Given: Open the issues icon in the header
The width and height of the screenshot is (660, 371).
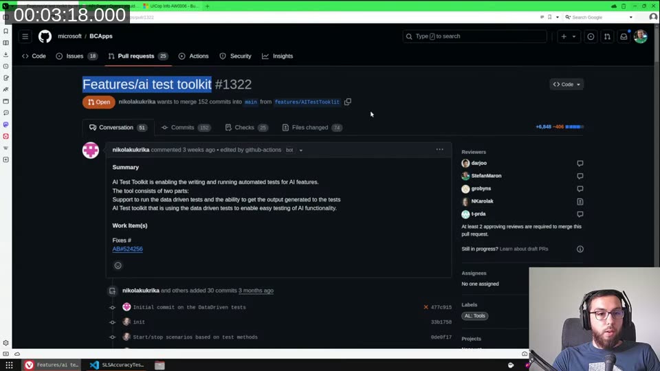Looking at the screenshot, I should tap(591, 36).
